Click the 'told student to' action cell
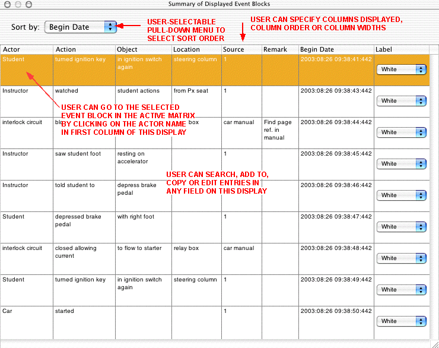Viewport: 439px width, 348px height. click(x=84, y=195)
